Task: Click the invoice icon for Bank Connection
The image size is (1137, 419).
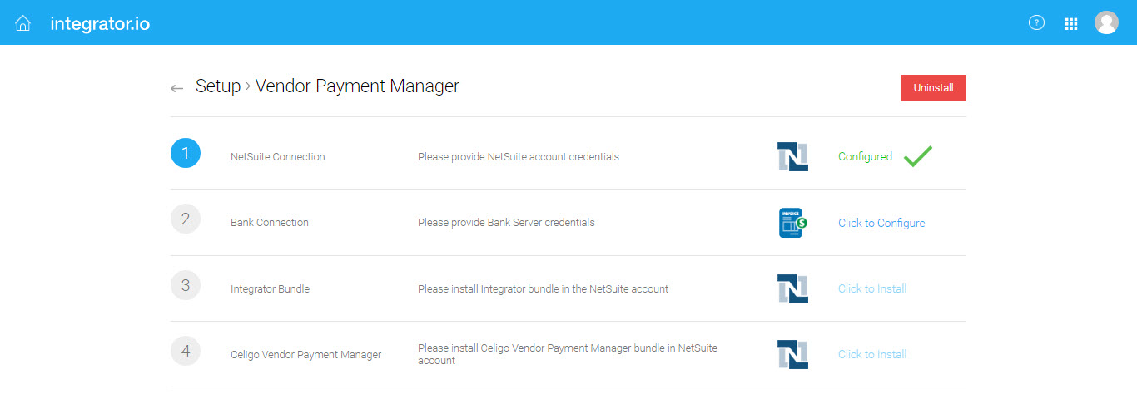Action: (792, 223)
